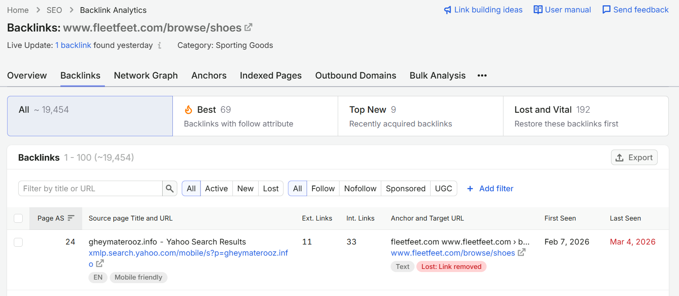The width and height of the screenshot is (679, 296).
Task: Switch to the Bulk Analysis tab
Action: tap(438, 75)
